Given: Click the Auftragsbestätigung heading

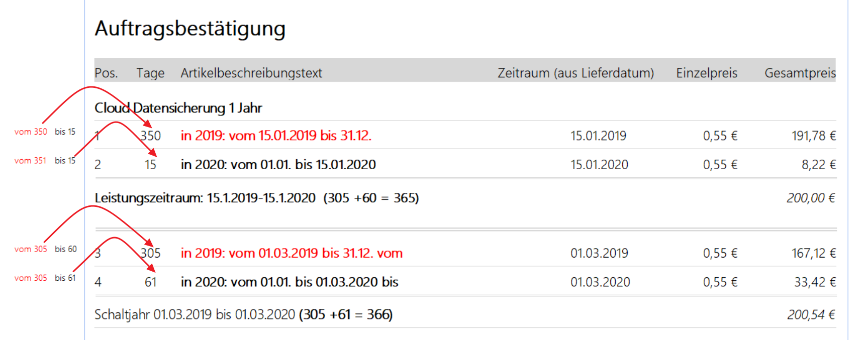Looking at the screenshot, I should [x=190, y=29].
